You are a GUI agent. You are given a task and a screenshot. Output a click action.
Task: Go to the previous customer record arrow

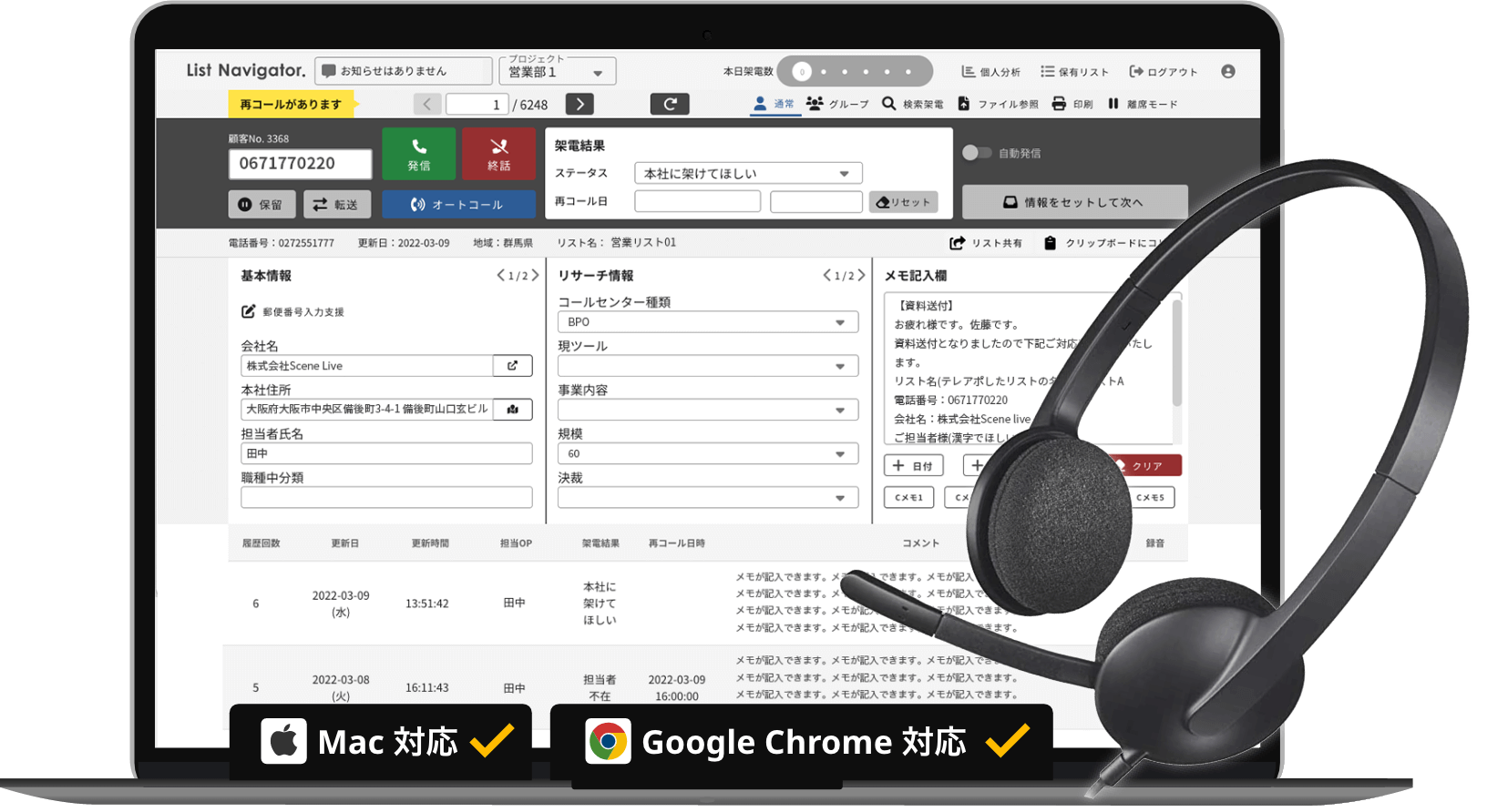(427, 104)
